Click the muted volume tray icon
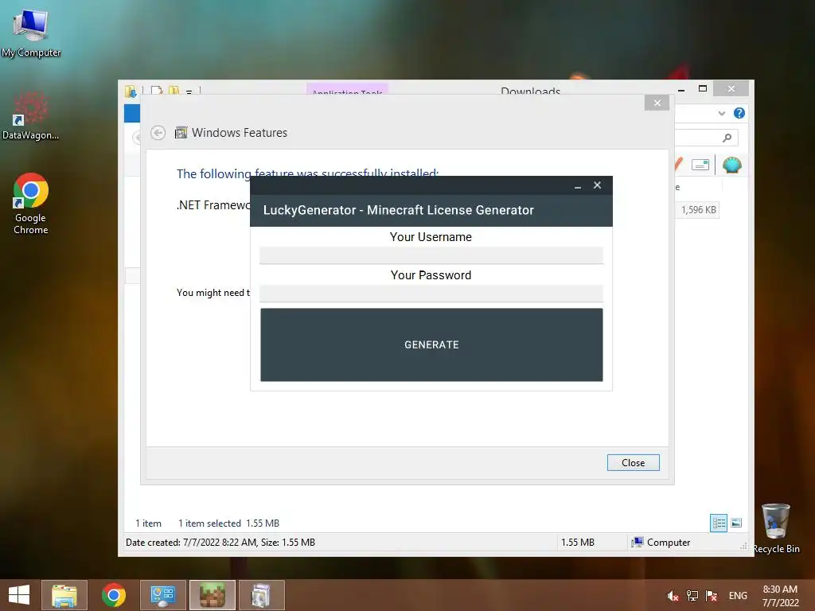This screenshot has height=611, width=815. tap(673, 596)
